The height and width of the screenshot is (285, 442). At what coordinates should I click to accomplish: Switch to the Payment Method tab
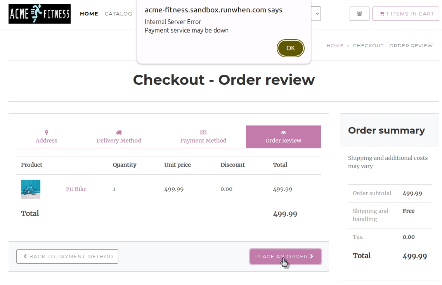pos(203,141)
